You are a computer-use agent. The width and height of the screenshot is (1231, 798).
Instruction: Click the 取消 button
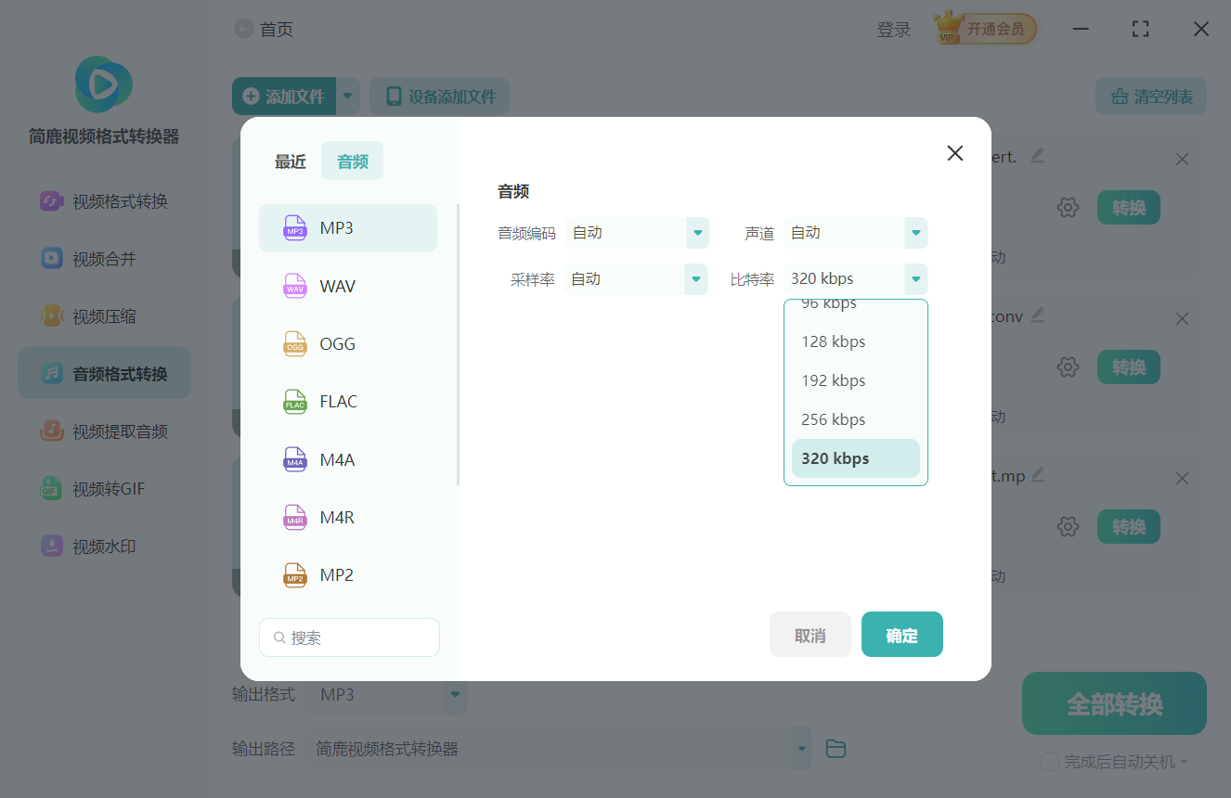(x=810, y=635)
